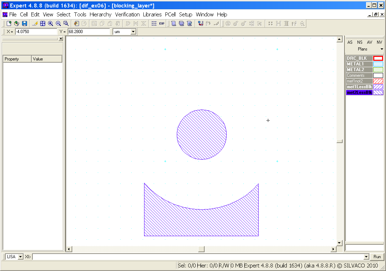The height and width of the screenshot is (271, 386).
Task: Open the Verification menu
Action: [x=127, y=15]
